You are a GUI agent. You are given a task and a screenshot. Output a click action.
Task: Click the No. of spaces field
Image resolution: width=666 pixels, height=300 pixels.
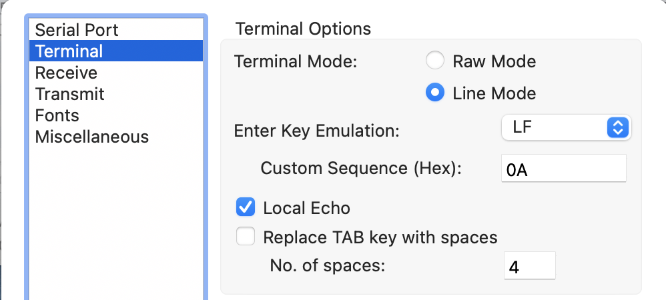tap(529, 267)
